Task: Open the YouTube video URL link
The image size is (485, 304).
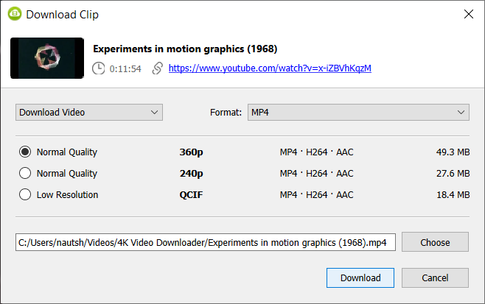Action: click(270, 68)
